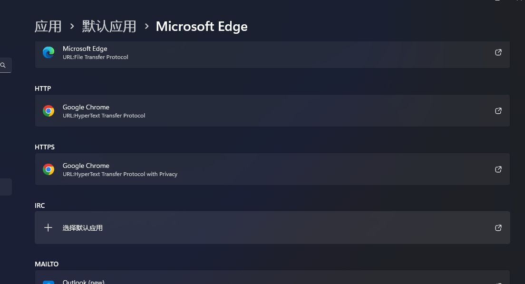Click chevron before Microsoft Edge title

146,26
